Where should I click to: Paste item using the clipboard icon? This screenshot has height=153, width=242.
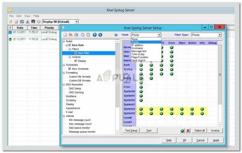click(88, 35)
